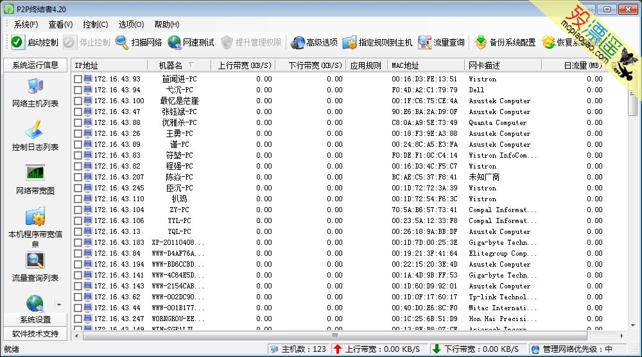Viewport: 642px width, 357px height.
Task: Sort by the 网卡描述 column header
Action: coord(503,65)
